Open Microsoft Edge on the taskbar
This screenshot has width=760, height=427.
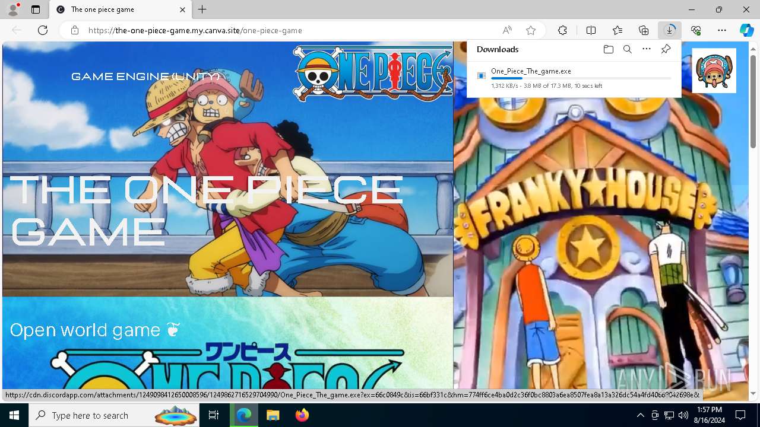(244, 415)
